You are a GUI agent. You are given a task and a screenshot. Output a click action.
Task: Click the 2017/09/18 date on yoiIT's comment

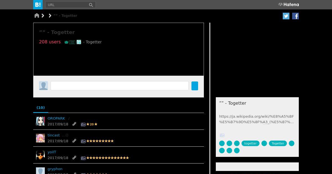point(58,158)
